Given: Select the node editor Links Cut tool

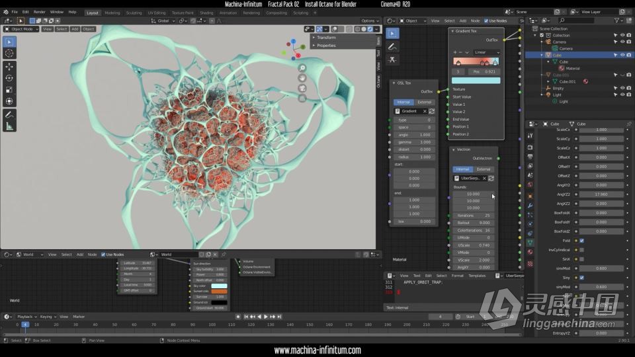Looking at the screenshot, I should click(392, 59).
